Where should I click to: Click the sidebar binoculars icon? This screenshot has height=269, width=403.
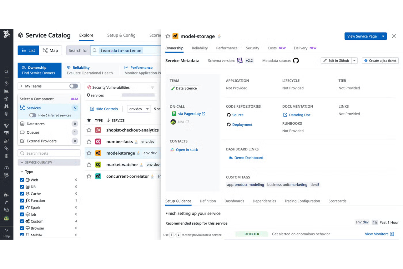click(x=6, y=106)
